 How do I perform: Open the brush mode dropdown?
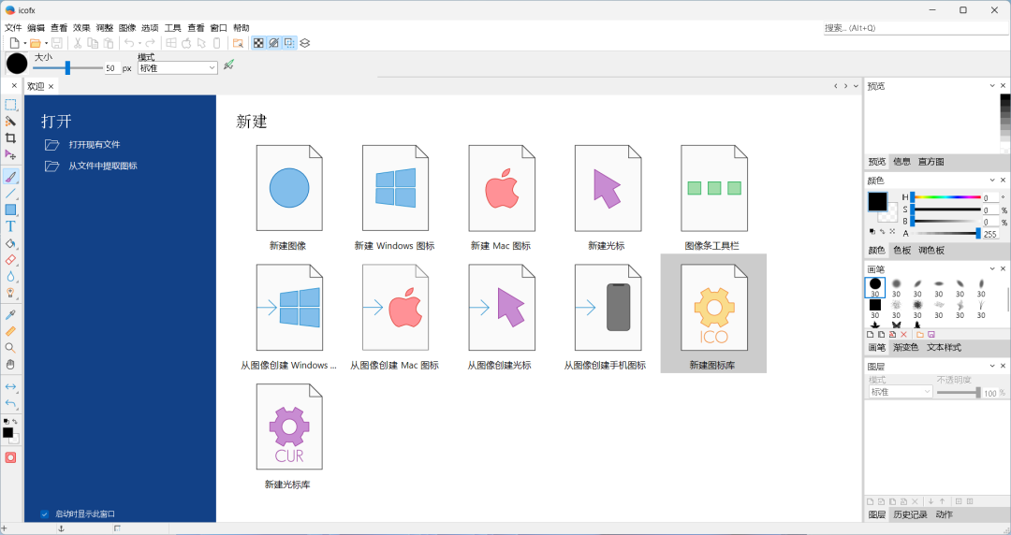pyautogui.click(x=177, y=67)
